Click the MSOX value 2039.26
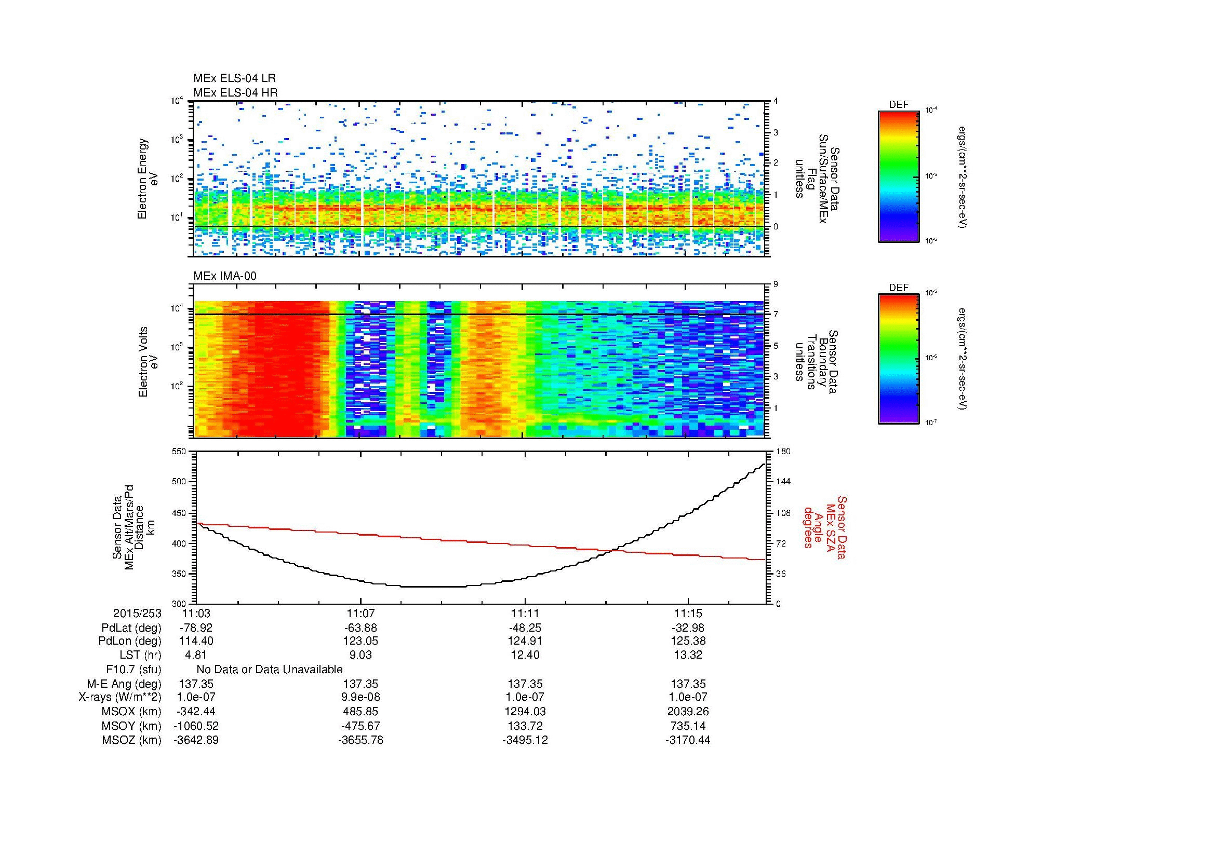This screenshot has width=1215, height=858. tap(688, 712)
